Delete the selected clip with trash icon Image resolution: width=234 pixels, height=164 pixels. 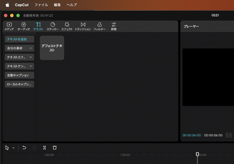(55, 148)
